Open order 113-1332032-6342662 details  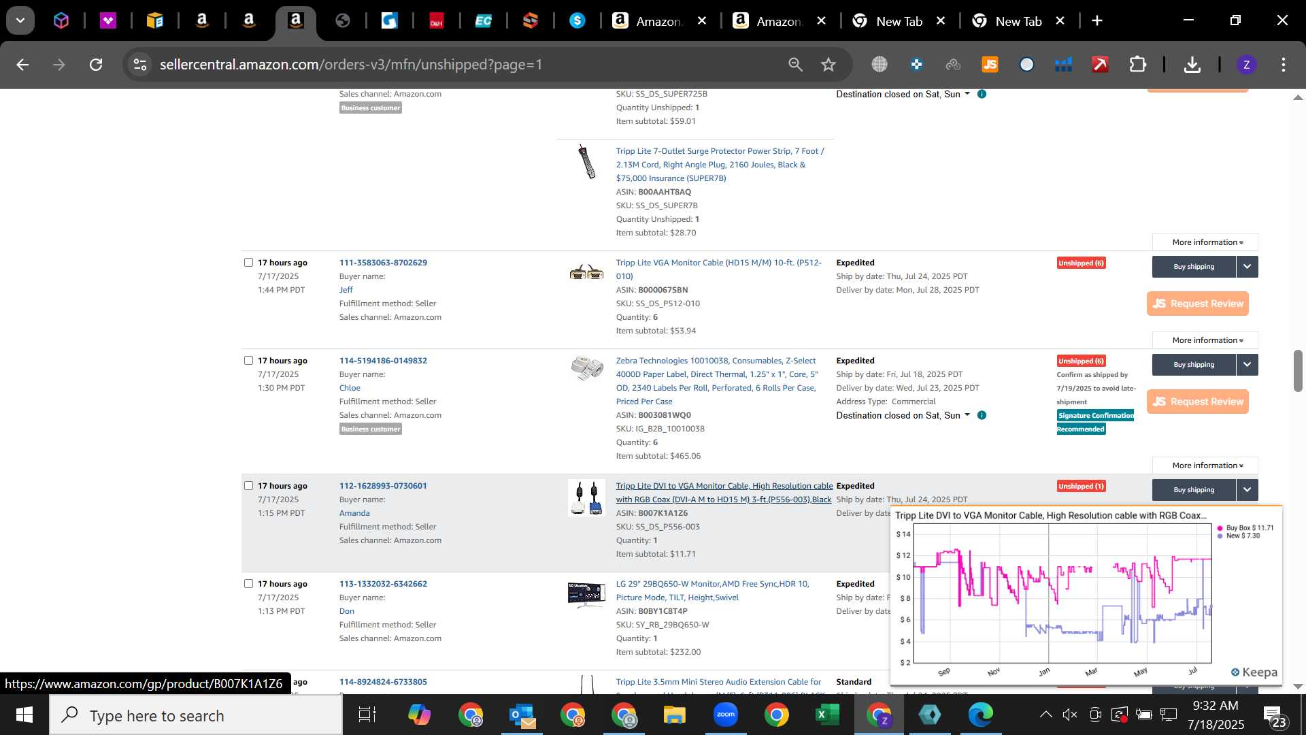[x=383, y=584]
